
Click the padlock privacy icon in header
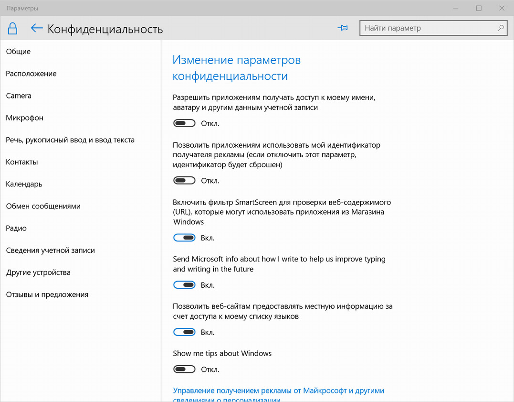pyautogui.click(x=12, y=29)
